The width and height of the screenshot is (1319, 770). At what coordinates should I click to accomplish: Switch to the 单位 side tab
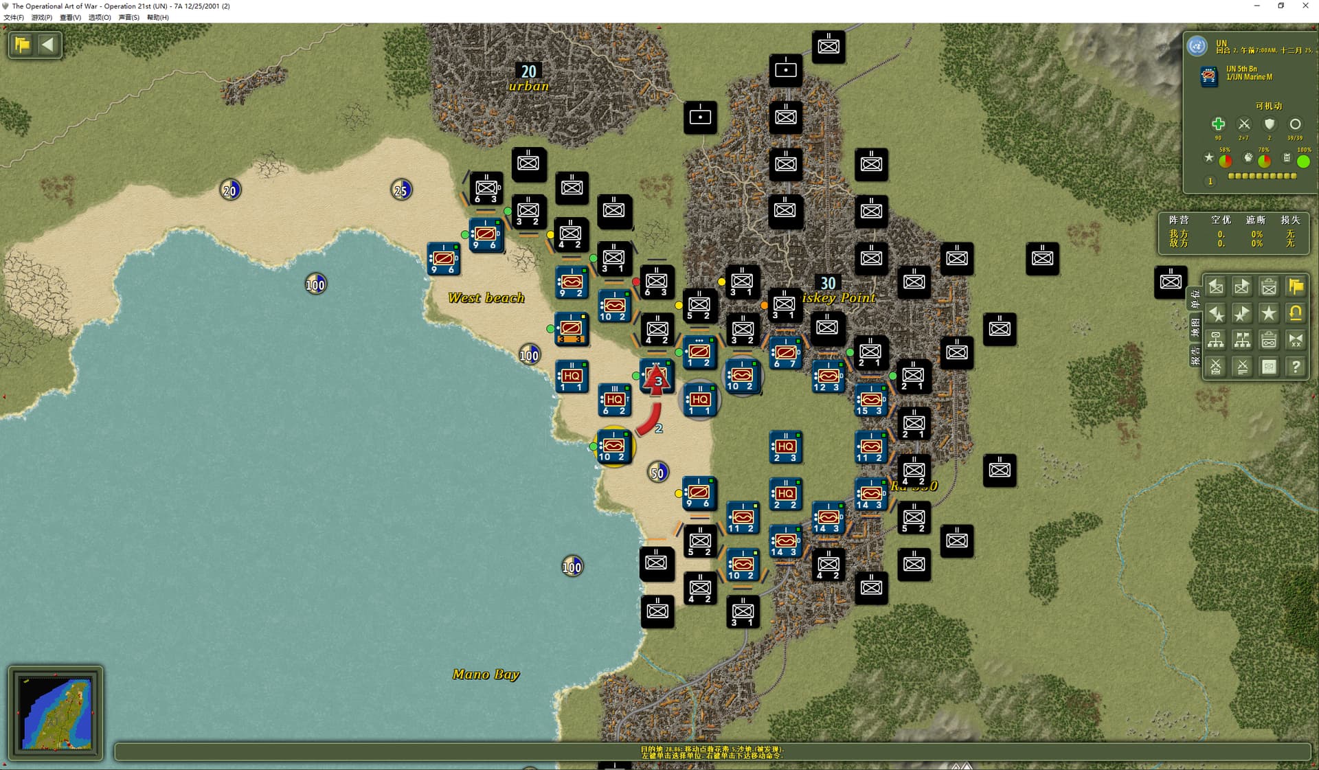point(1195,299)
